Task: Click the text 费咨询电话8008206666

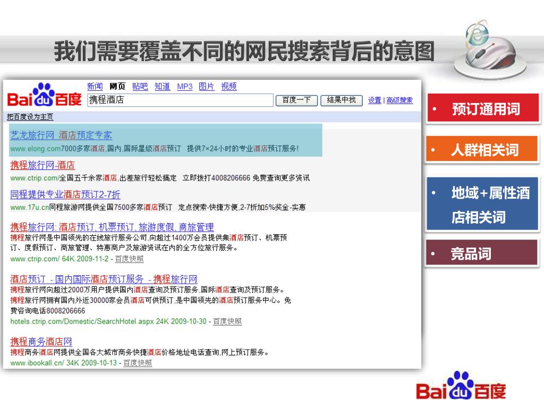Action: pyautogui.click(x=47, y=311)
